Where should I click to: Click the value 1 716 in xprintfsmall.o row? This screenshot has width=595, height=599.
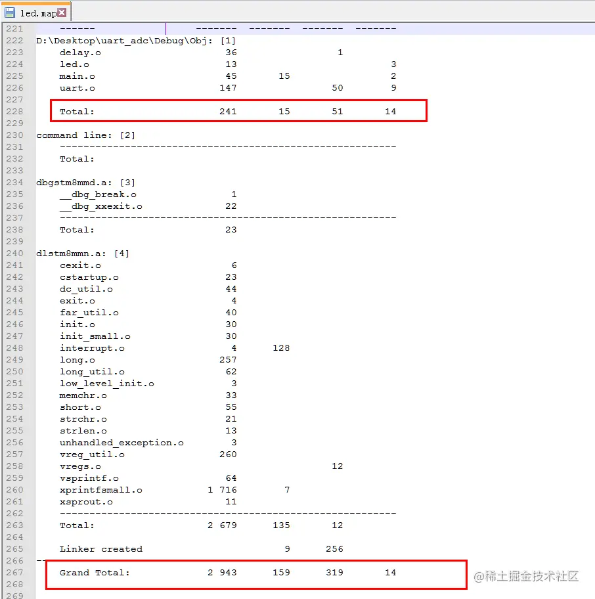(222, 490)
